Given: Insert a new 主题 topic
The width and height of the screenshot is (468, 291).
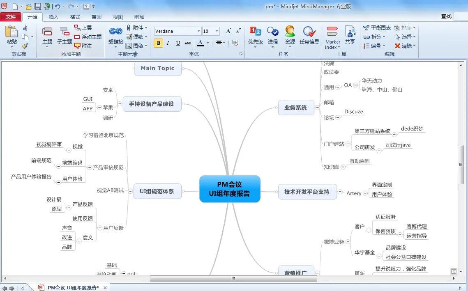Looking at the screenshot, I should tap(47, 32).
